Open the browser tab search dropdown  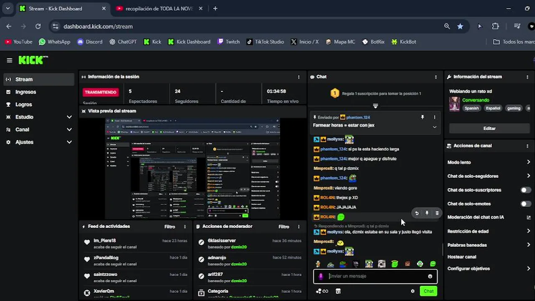click(x=8, y=8)
